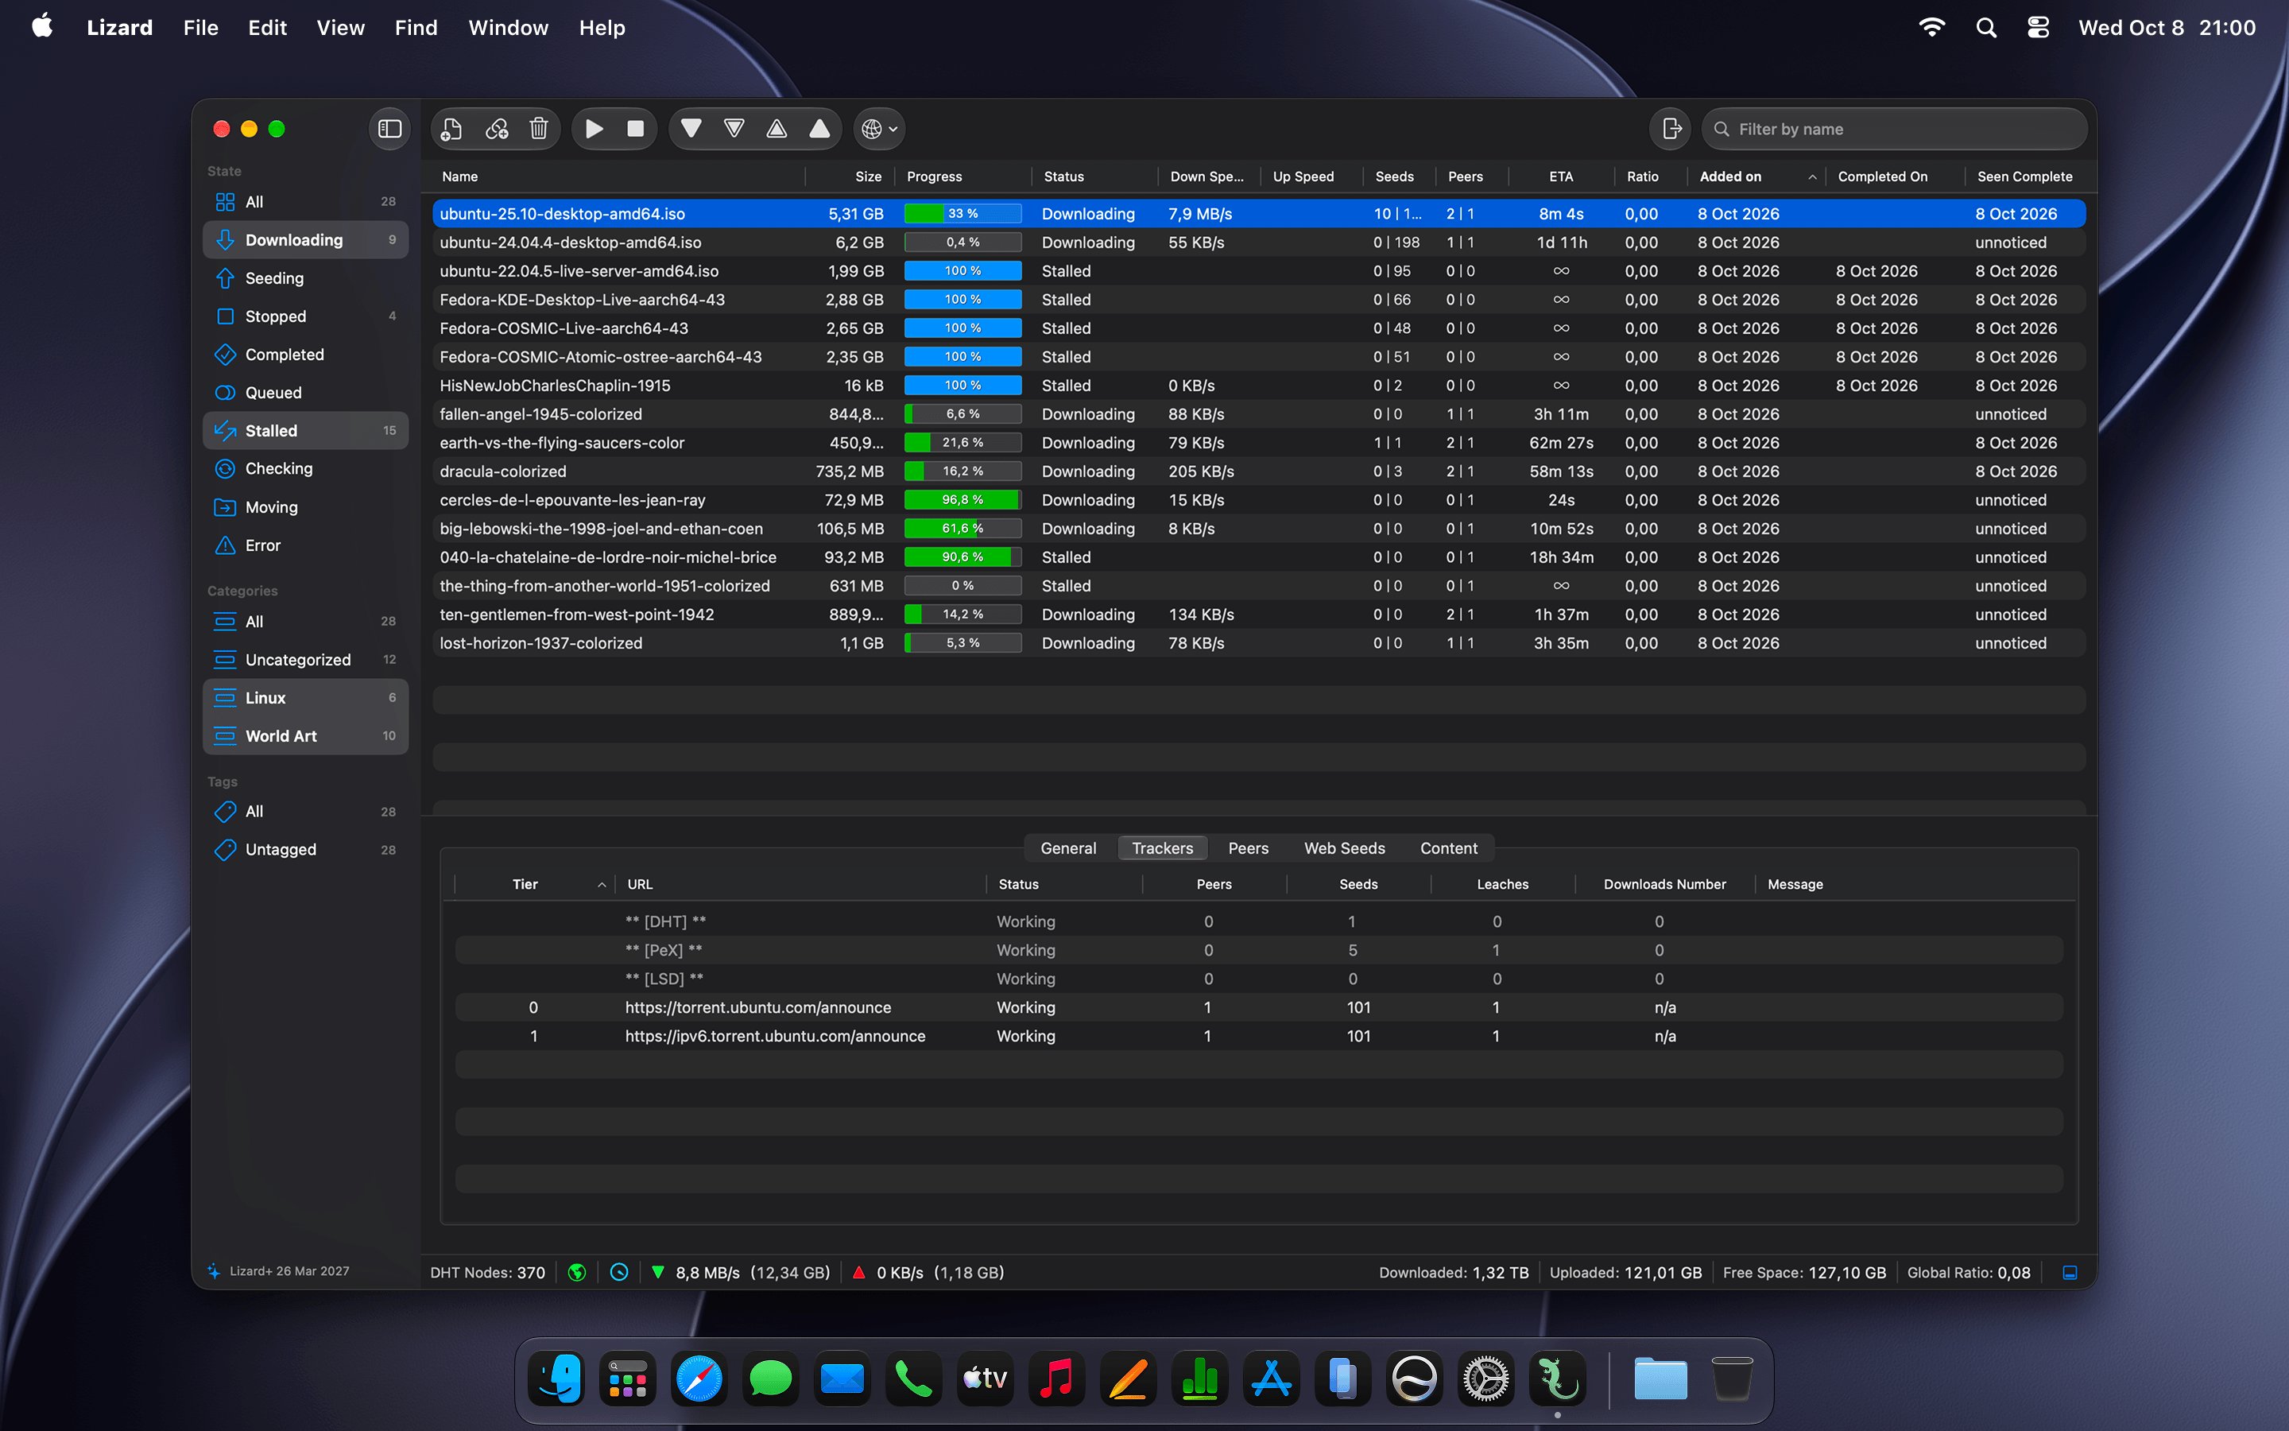Click the add torrent link icon

497,129
